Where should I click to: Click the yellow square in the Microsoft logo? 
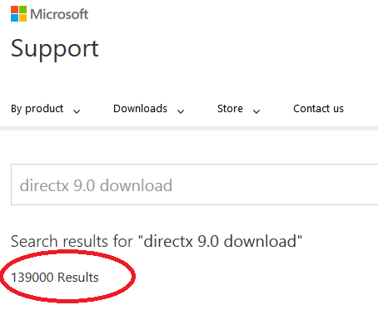(x=22, y=17)
